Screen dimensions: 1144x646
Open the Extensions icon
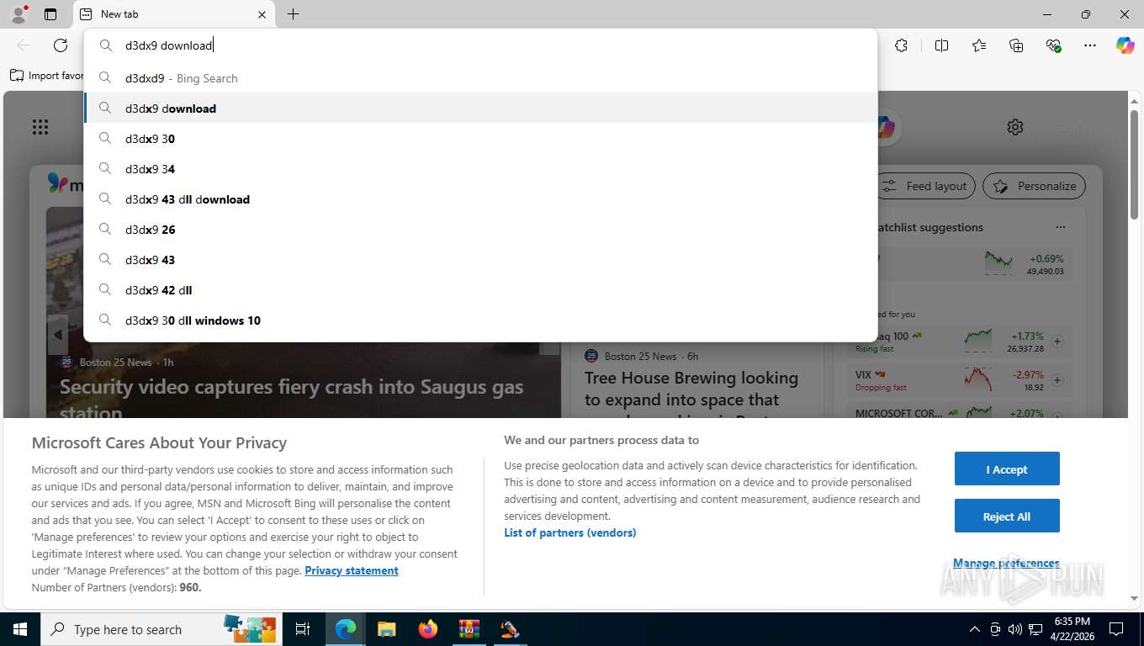tap(902, 45)
